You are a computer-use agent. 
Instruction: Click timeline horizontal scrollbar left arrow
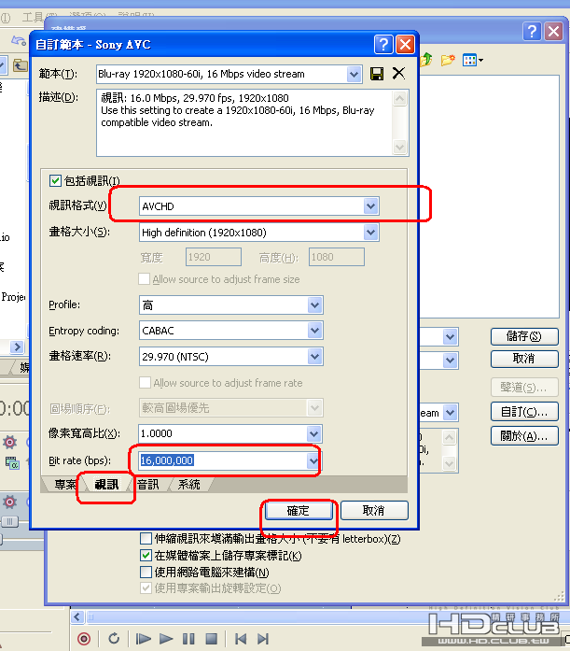pos(77,617)
